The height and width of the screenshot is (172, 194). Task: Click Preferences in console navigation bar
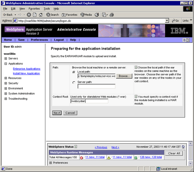pyautogui.click(x=39, y=40)
